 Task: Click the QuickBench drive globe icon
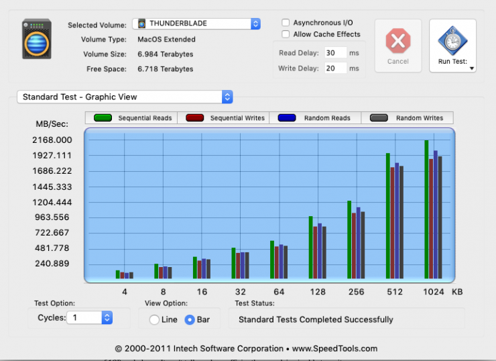[x=36, y=40]
